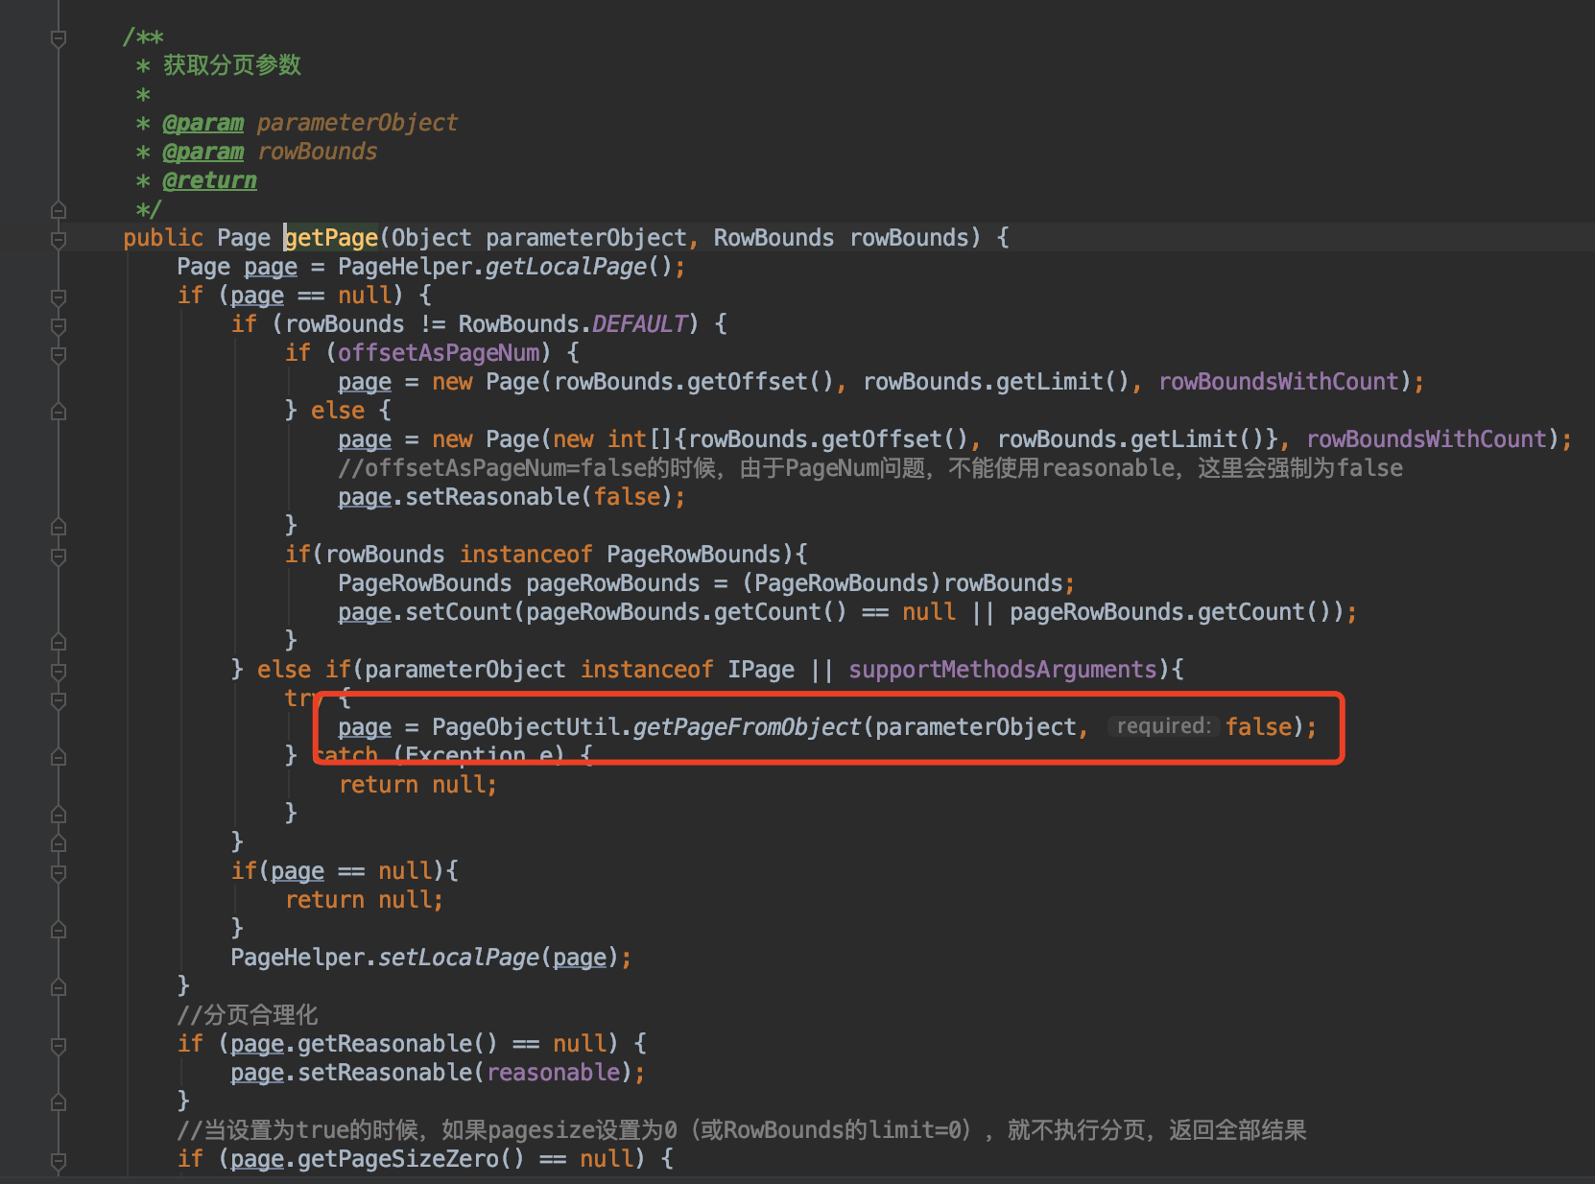Image resolution: width=1595 pixels, height=1184 pixels.
Task: Click 'return null;' after if(page == null)
Action: click(364, 899)
